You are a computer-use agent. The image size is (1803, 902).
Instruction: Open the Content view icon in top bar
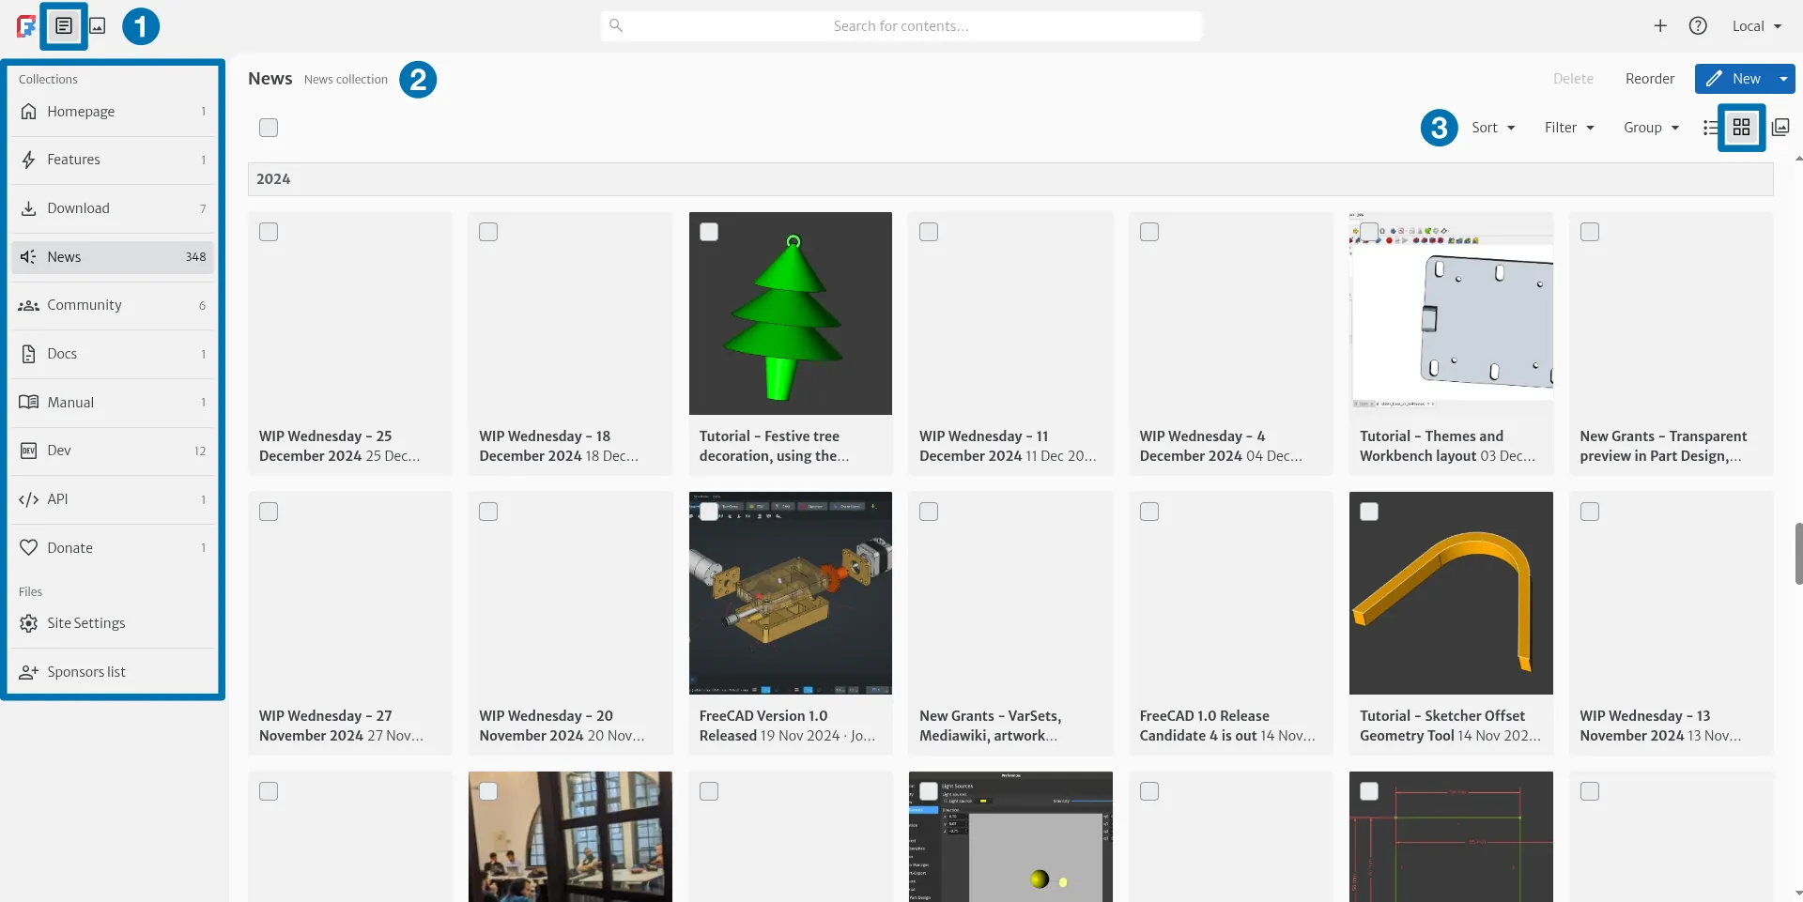pyautogui.click(x=64, y=26)
